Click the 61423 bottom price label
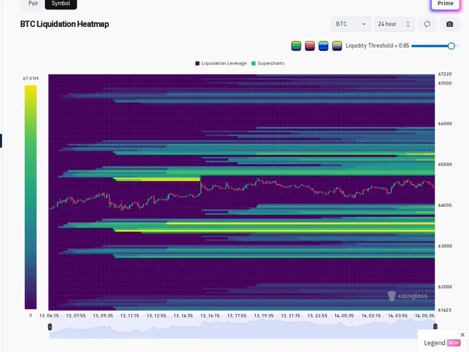The width and height of the screenshot is (469, 352). click(x=445, y=310)
